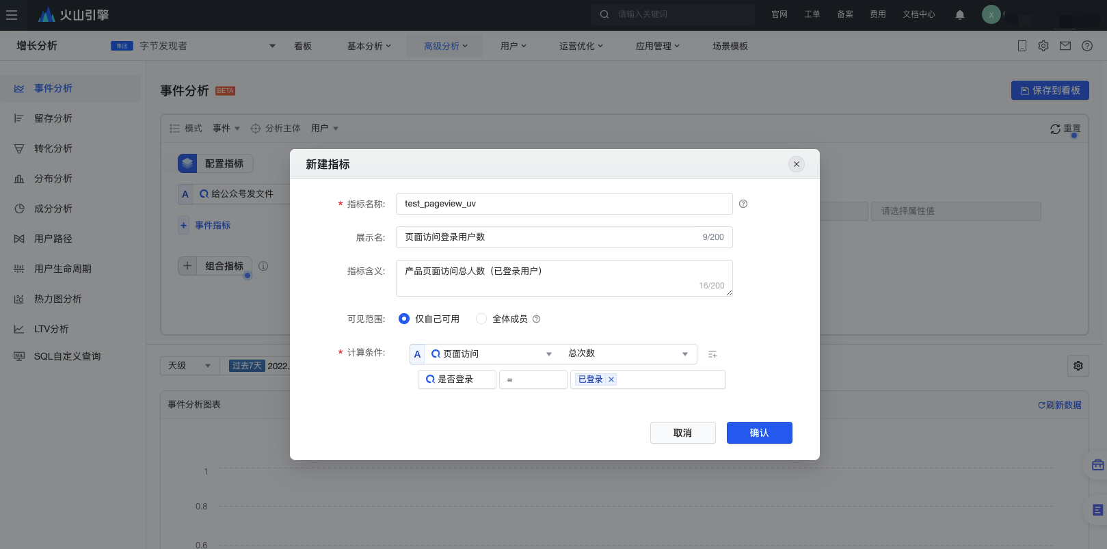Select 事件分析 in sidebar
This screenshot has height=549, width=1107.
coord(70,88)
